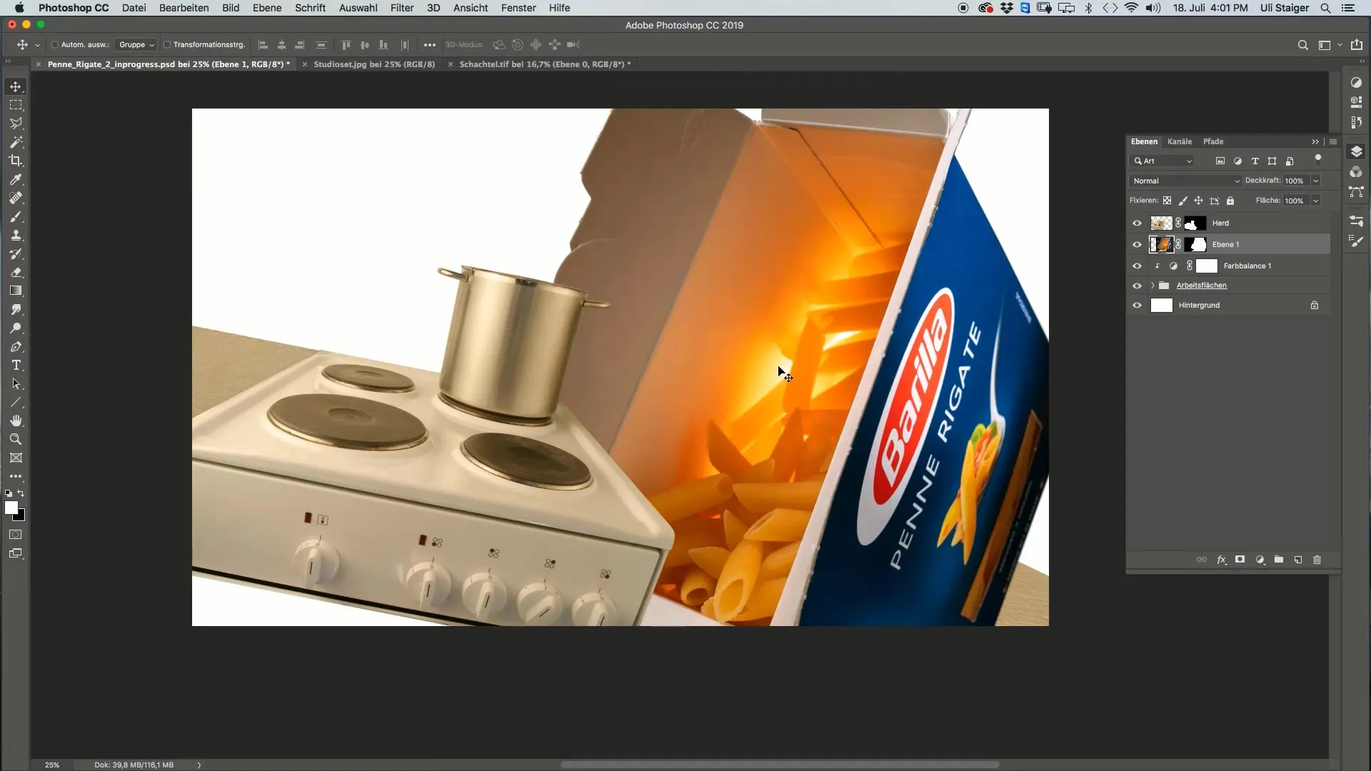Screen dimensions: 1371x771
Task: Open the Fläche fill dropdown arrow
Action: [1315, 201]
